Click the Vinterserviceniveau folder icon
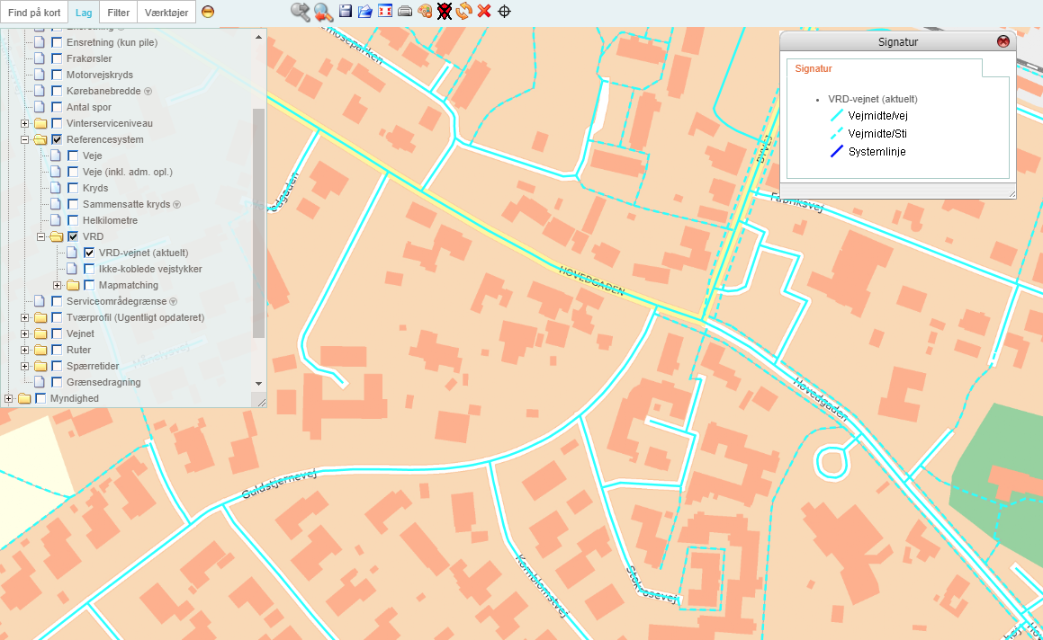This screenshot has height=640, width=1043. click(40, 124)
